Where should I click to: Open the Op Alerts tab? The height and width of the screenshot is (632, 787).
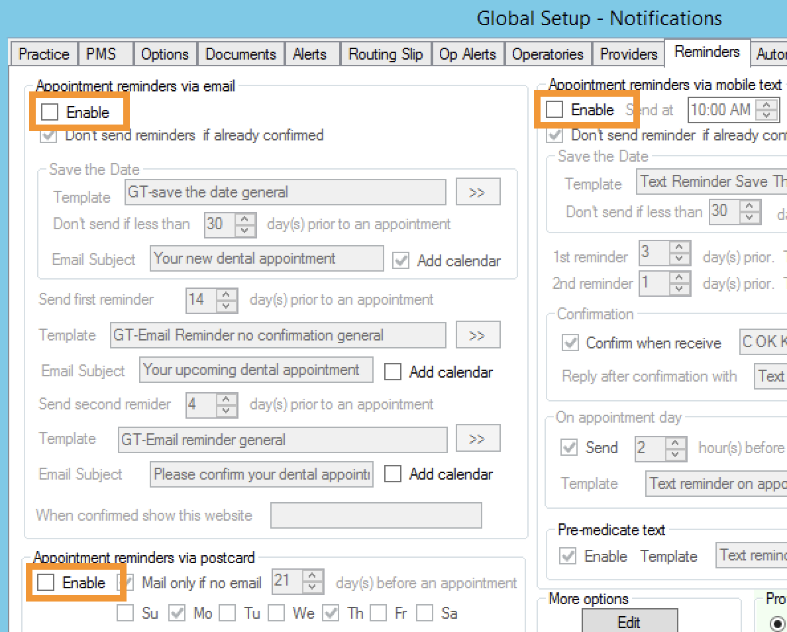[467, 54]
